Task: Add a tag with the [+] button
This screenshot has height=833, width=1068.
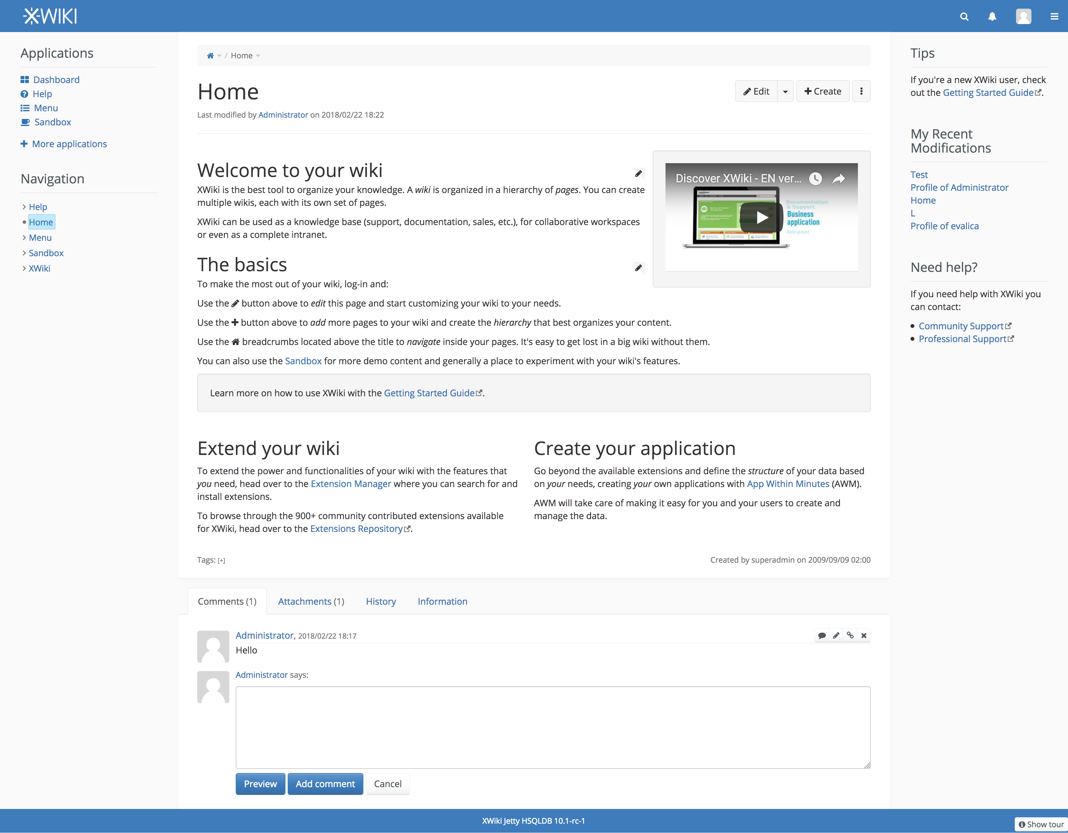Action: pos(222,561)
